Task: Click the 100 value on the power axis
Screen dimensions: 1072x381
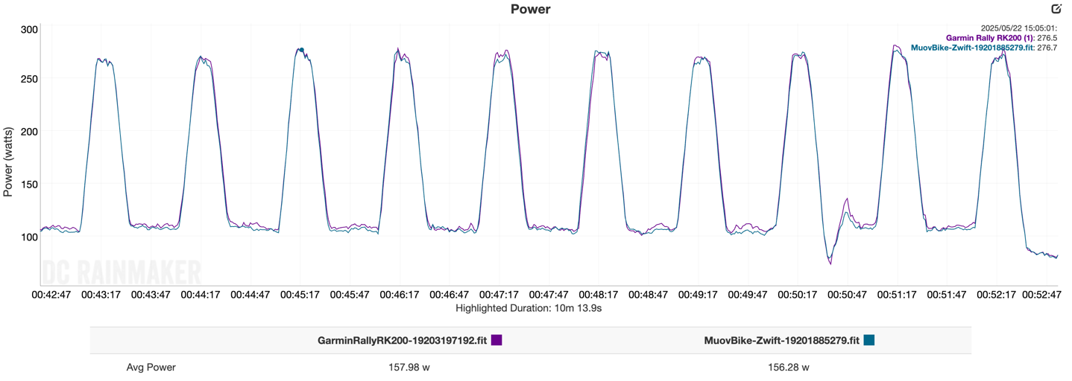Action: [x=29, y=237]
